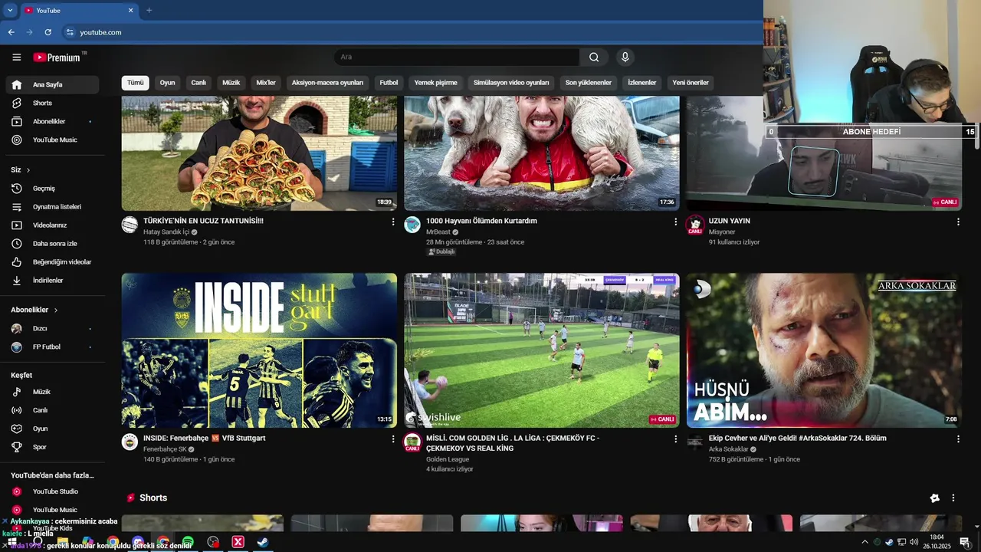Open YouTube Studio in the sidebar
The image size is (981, 552).
pos(52,491)
